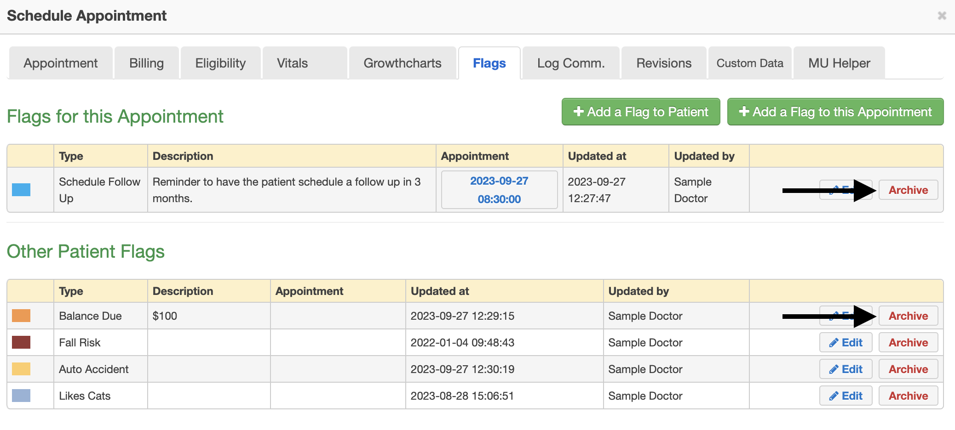Click Sample Doctor in the Likes Cats row
Image resolution: width=955 pixels, height=430 pixels.
[x=645, y=396]
